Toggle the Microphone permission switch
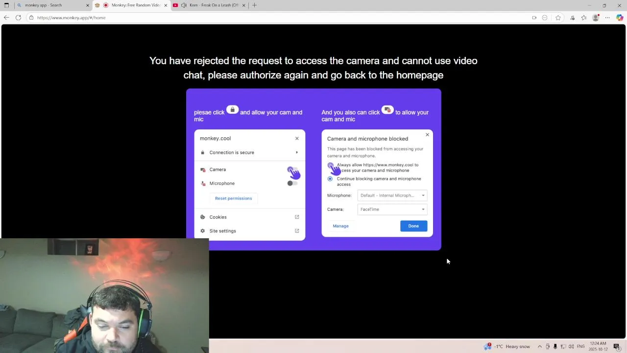Viewport: 627px width, 353px height. [x=292, y=183]
